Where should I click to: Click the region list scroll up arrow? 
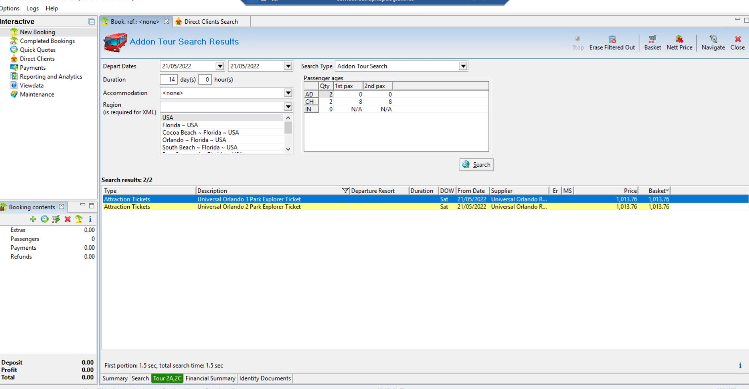pyautogui.click(x=288, y=118)
